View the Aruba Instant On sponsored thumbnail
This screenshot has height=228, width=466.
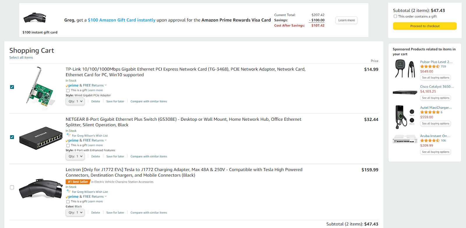tap(405, 139)
